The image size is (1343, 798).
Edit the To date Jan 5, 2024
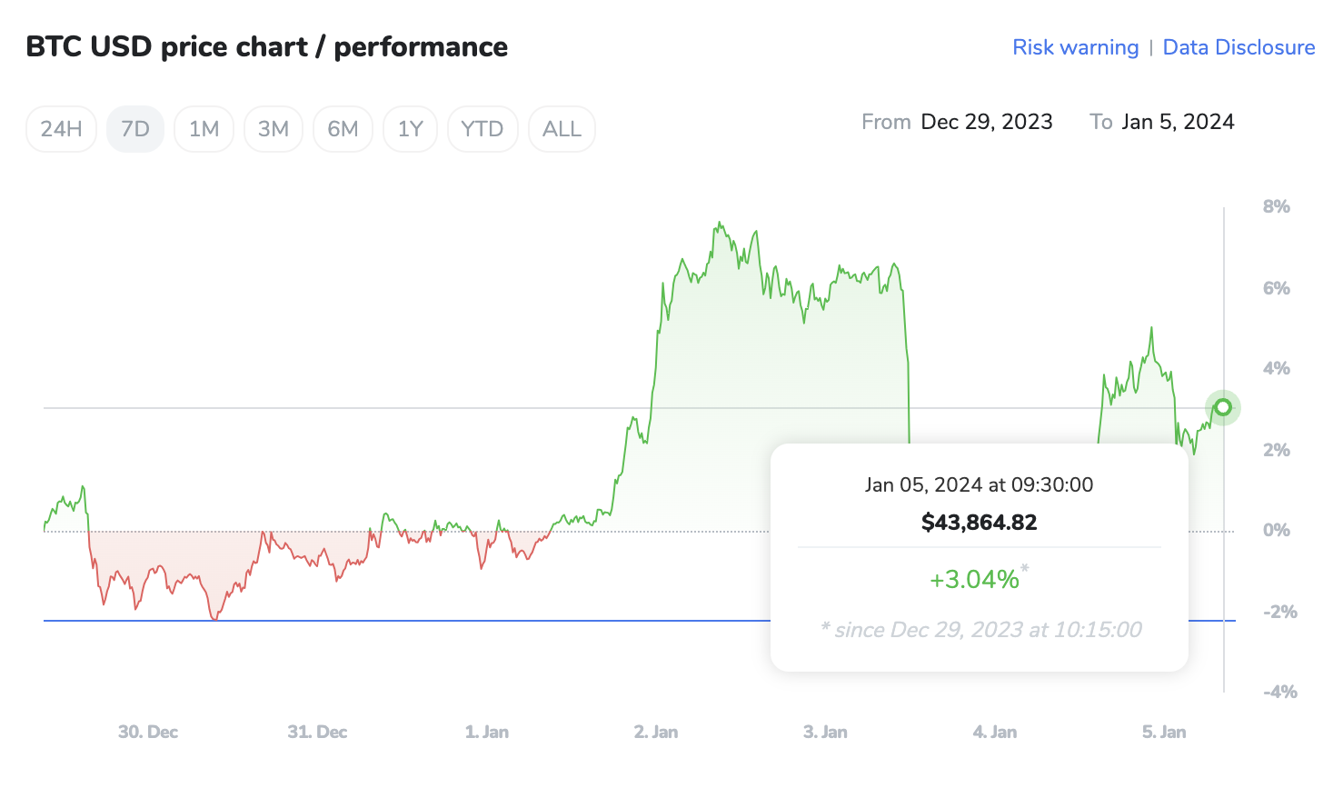tap(1178, 122)
